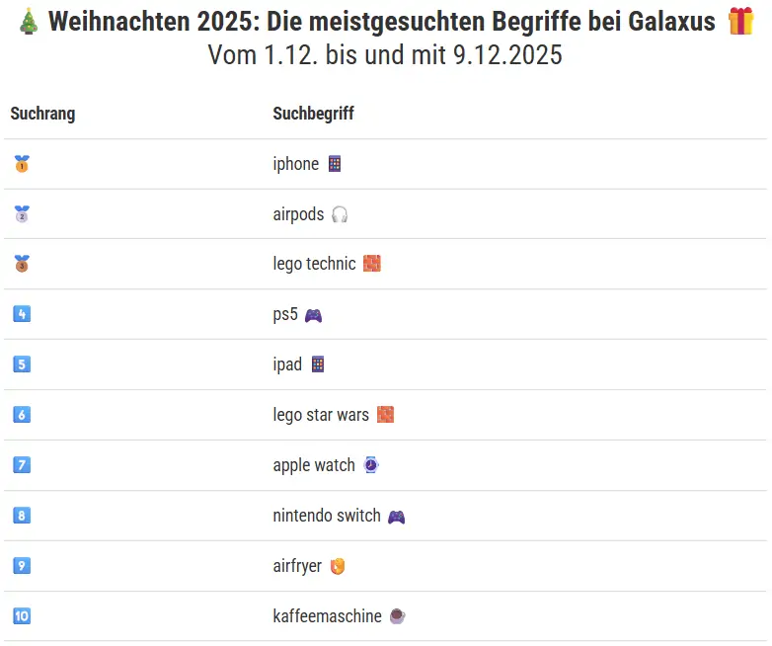Click the gift emoji in the title

coord(740,23)
